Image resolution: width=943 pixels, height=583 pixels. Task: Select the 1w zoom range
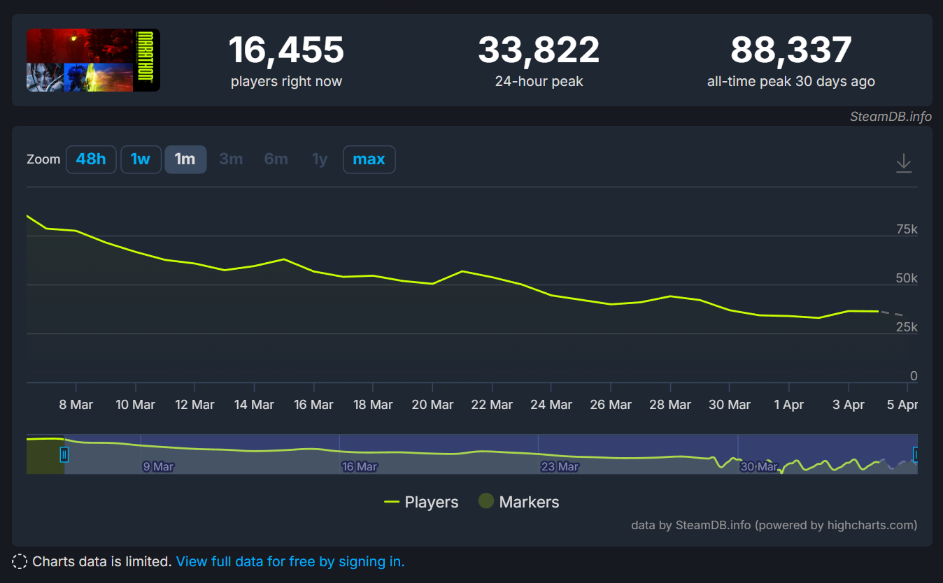[141, 159]
